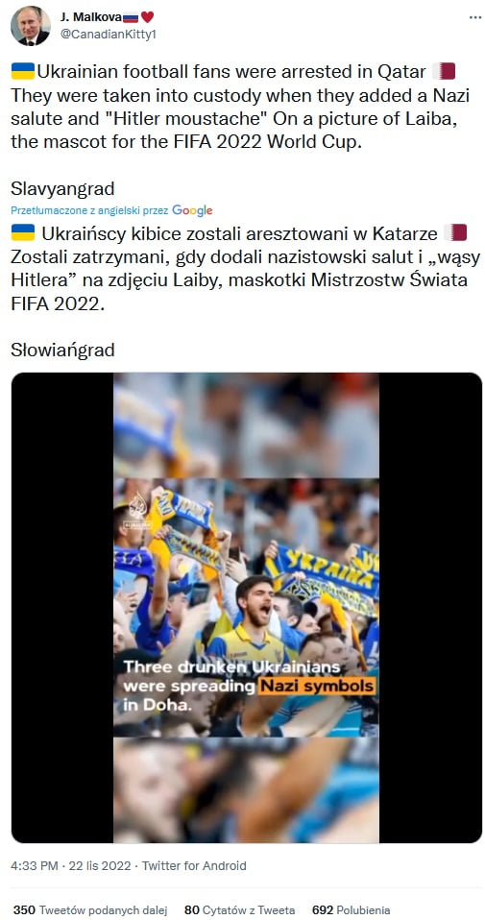The image size is (485, 920).
Task: Open the three-dot more options menu
Action: 475,17
